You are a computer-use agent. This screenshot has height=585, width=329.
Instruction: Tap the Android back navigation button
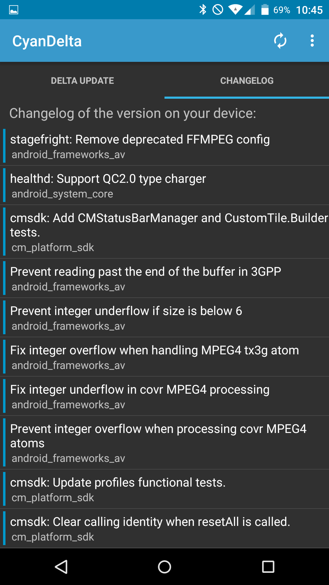(x=61, y=567)
